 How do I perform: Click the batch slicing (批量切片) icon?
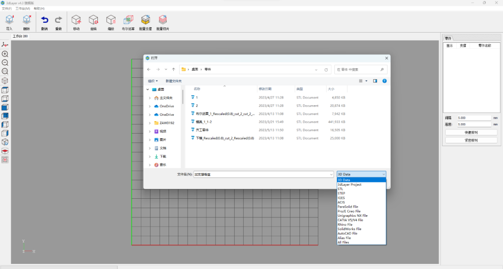coord(163,20)
